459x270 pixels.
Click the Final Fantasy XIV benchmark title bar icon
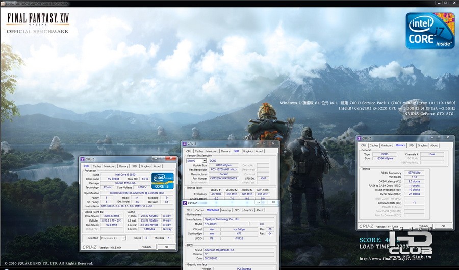(3, 3)
